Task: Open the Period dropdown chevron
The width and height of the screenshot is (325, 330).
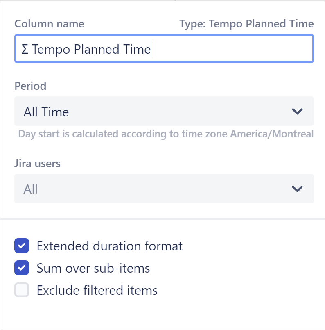Action: [x=297, y=111]
